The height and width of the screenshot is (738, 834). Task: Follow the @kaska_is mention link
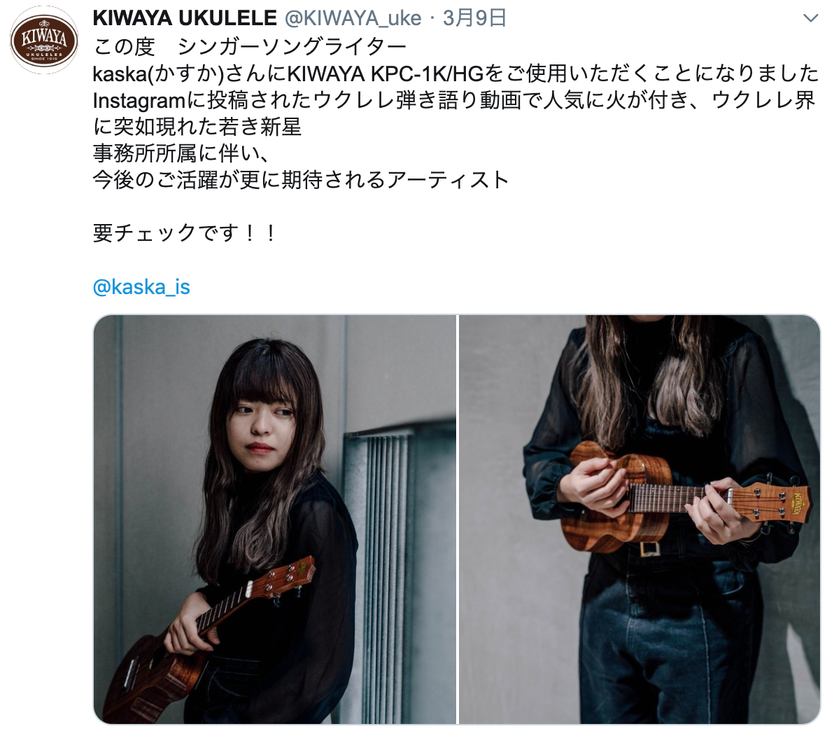(x=141, y=287)
